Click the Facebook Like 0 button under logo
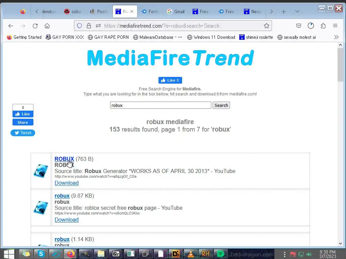The height and width of the screenshot is (259, 346). tap(170, 80)
